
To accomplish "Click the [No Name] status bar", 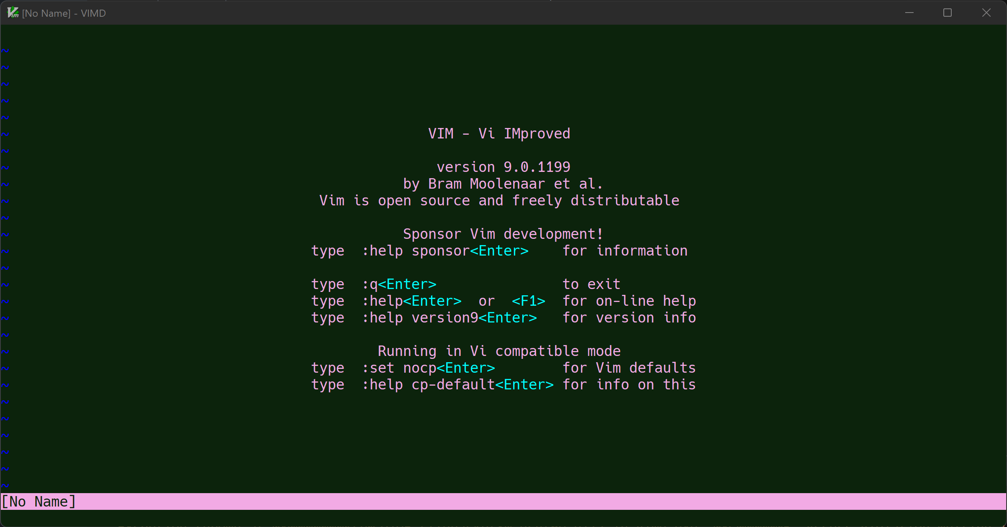I will (39, 501).
